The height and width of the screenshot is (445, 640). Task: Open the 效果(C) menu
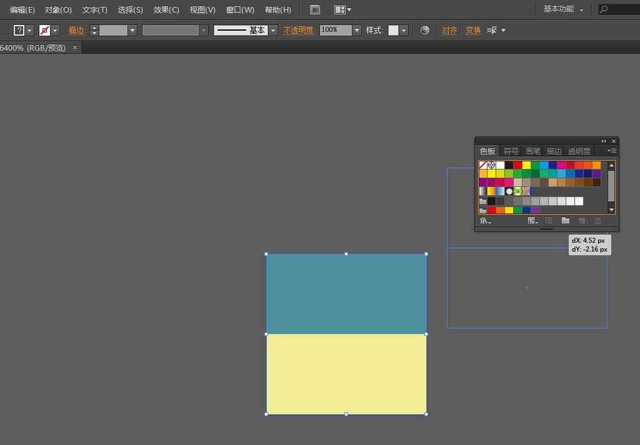(166, 10)
